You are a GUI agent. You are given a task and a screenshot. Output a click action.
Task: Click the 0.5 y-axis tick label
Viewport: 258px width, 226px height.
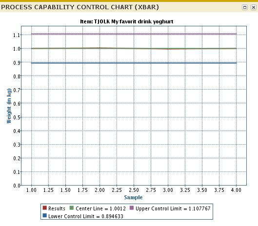pyautogui.click(x=17, y=117)
